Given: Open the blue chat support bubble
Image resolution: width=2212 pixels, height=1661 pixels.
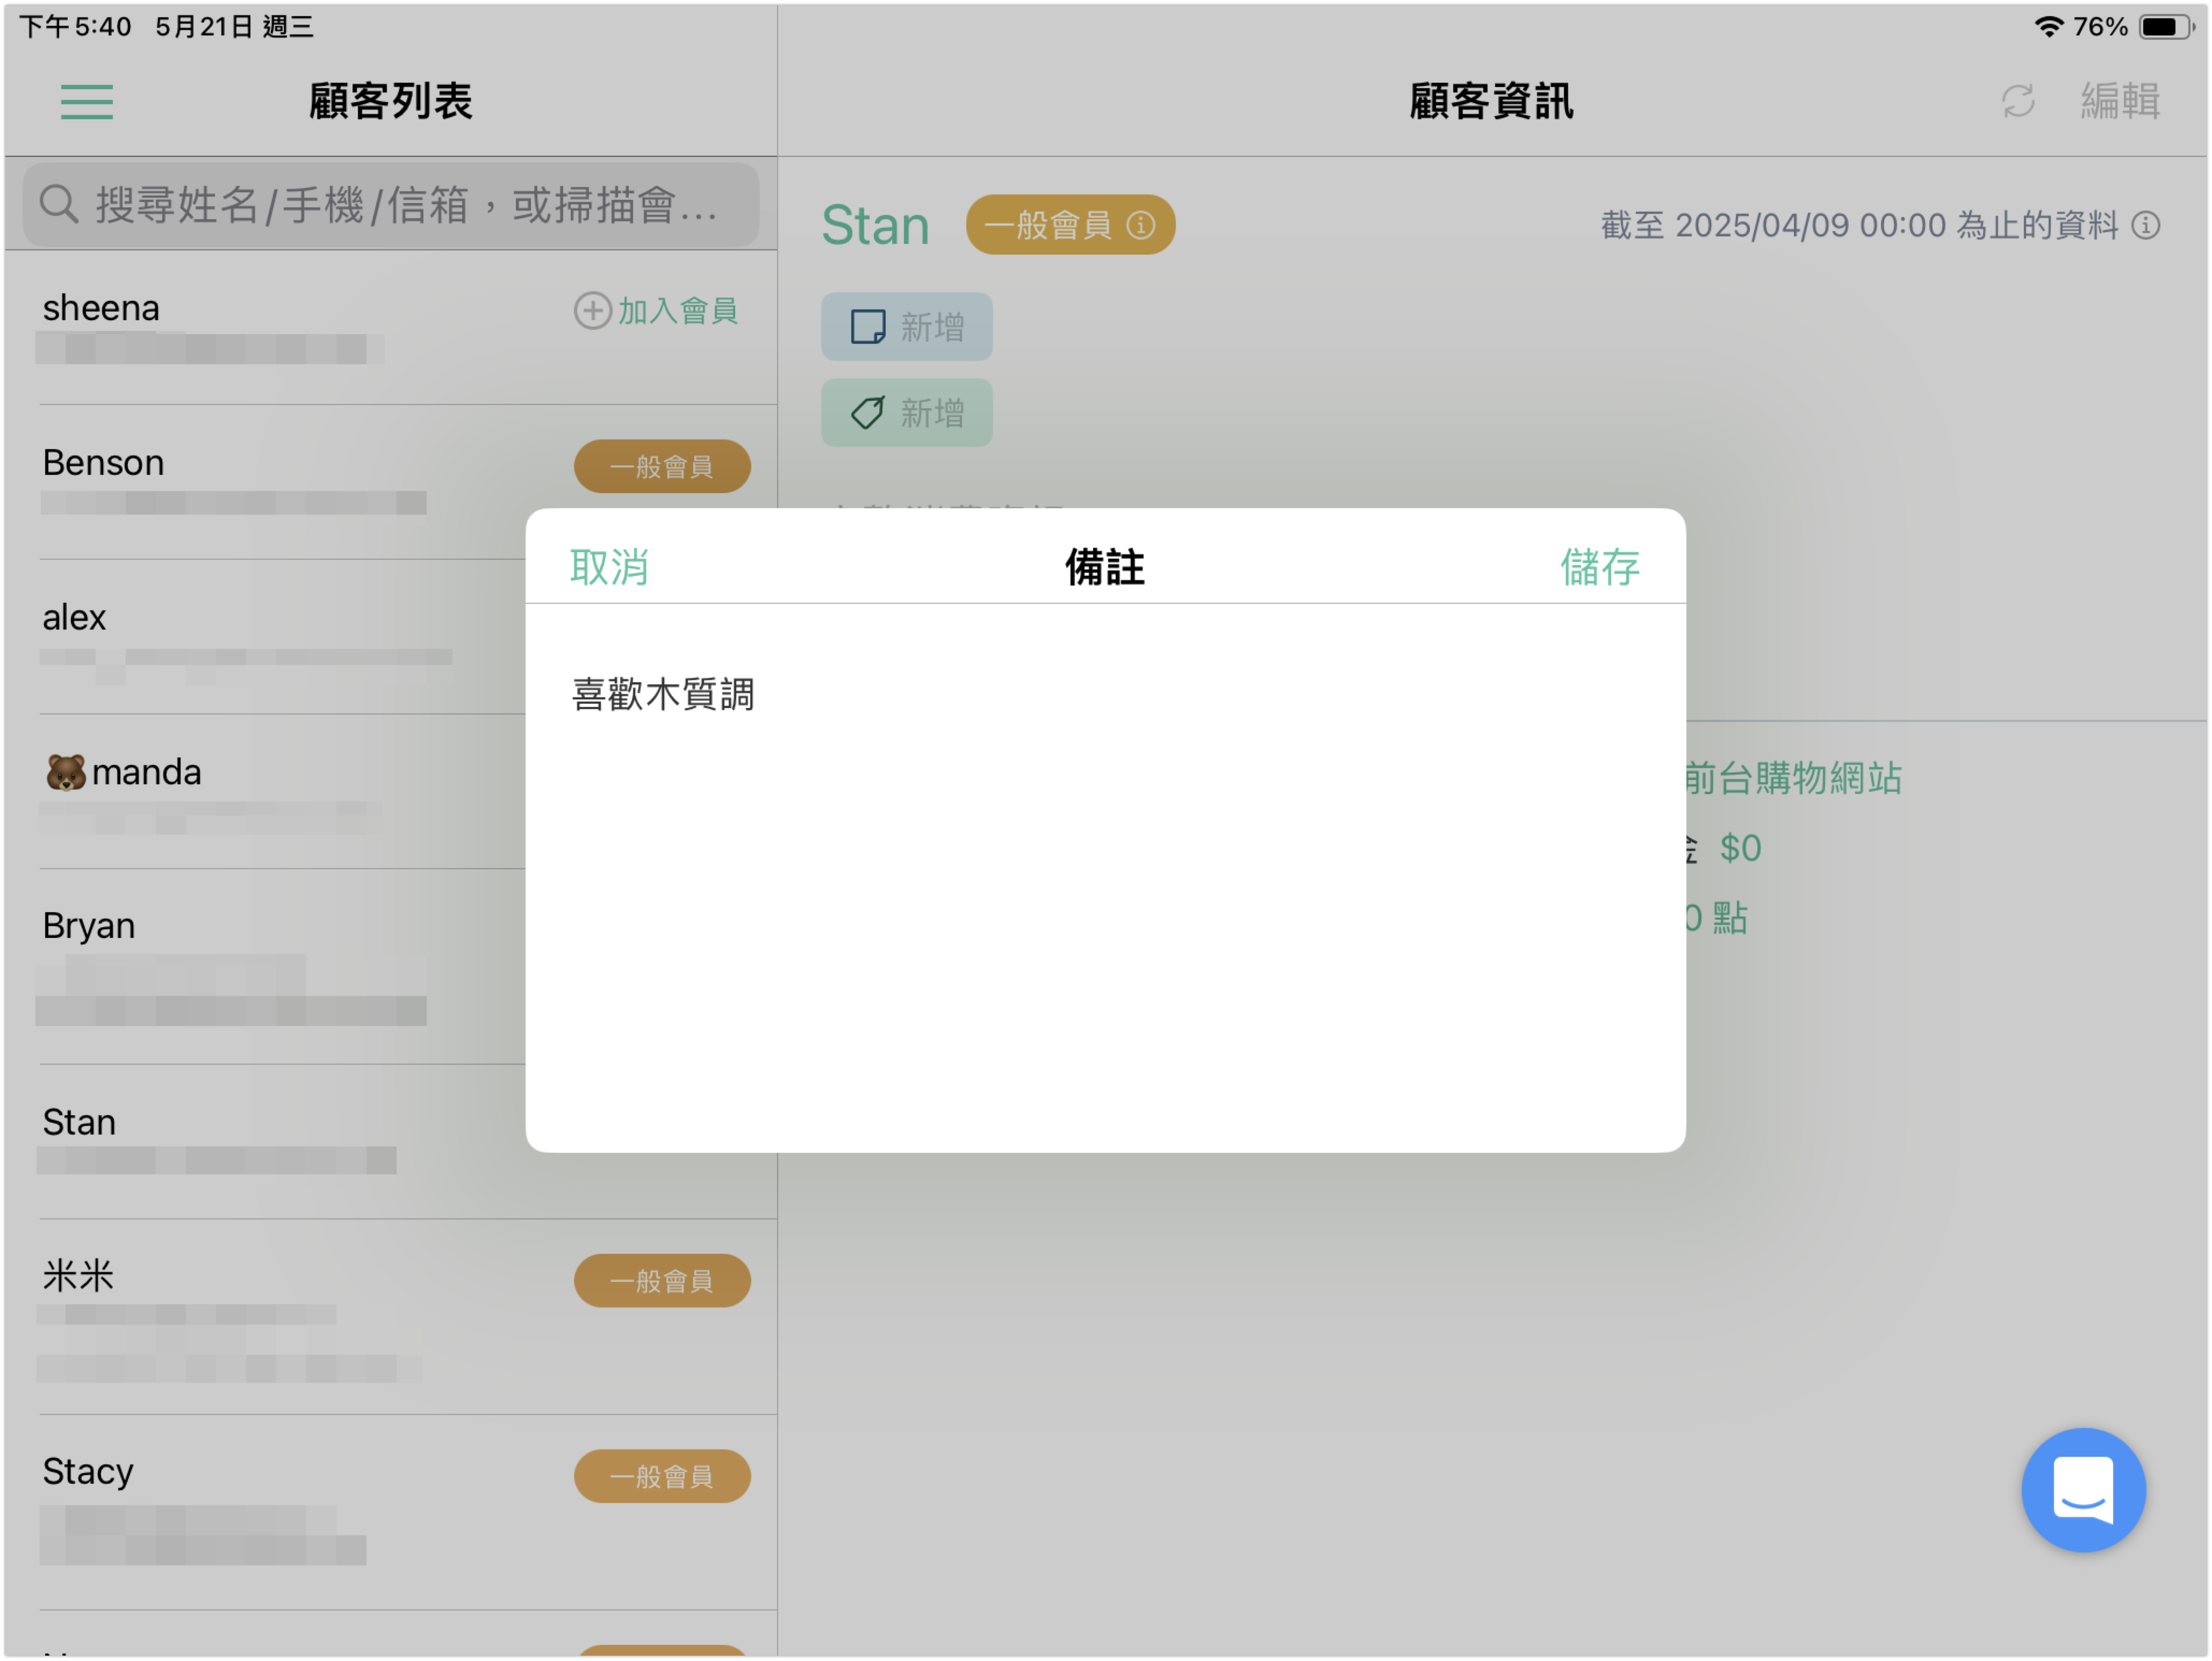Looking at the screenshot, I should point(2083,1489).
